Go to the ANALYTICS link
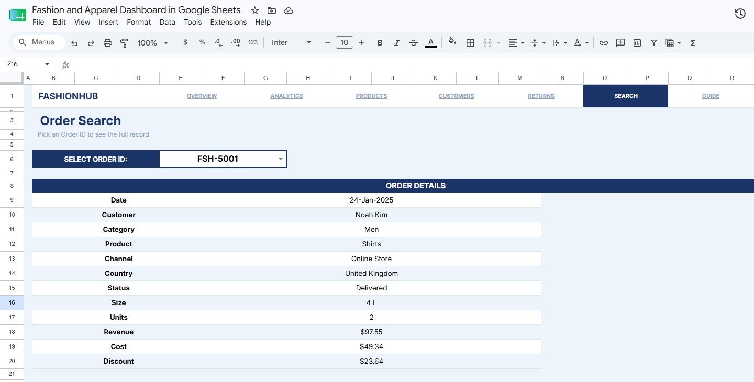 click(286, 96)
